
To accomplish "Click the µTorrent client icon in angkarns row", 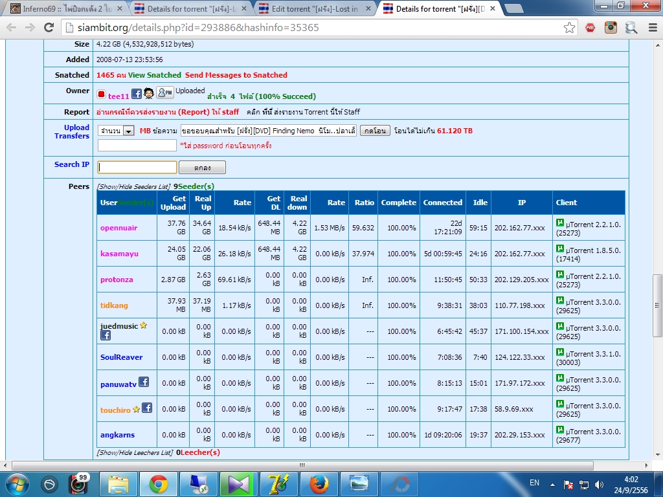I will (x=560, y=430).
